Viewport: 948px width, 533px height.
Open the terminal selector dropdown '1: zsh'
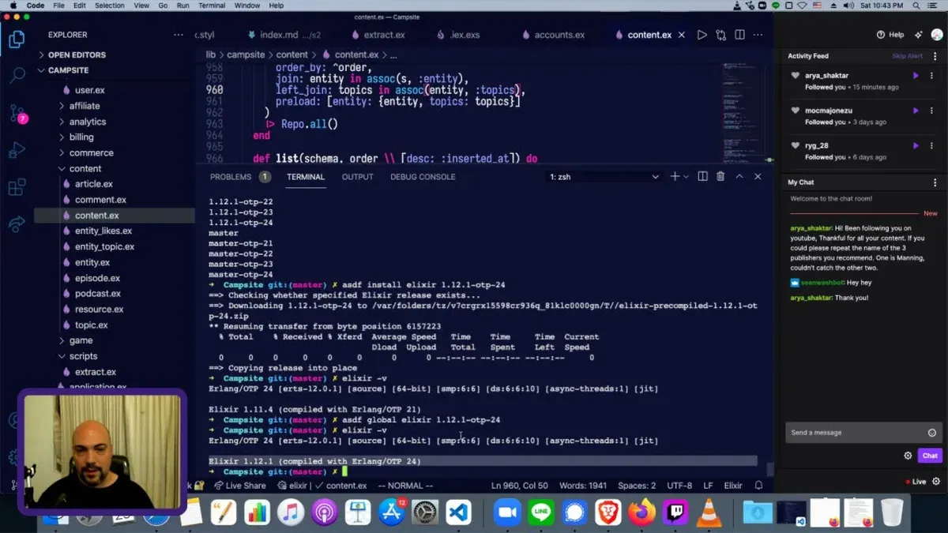(x=604, y=177)
